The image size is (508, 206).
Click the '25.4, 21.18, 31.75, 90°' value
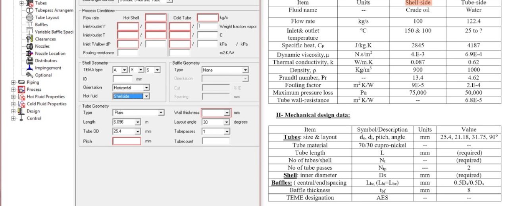tap(469, 137)
